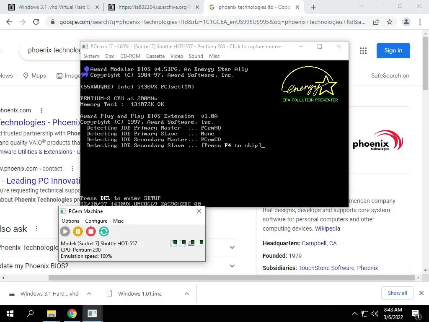Open the Sound menu in PCem
Screen dimensions: 429x322
click(x=196, y=56)
